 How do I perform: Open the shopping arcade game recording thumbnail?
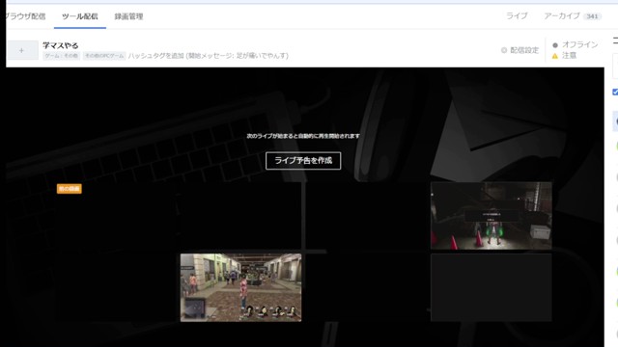tap(240, 287)
